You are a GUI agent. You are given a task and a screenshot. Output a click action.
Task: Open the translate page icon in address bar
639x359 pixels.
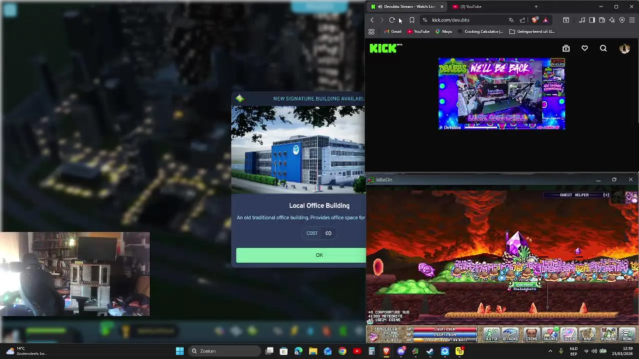[511, 20]
